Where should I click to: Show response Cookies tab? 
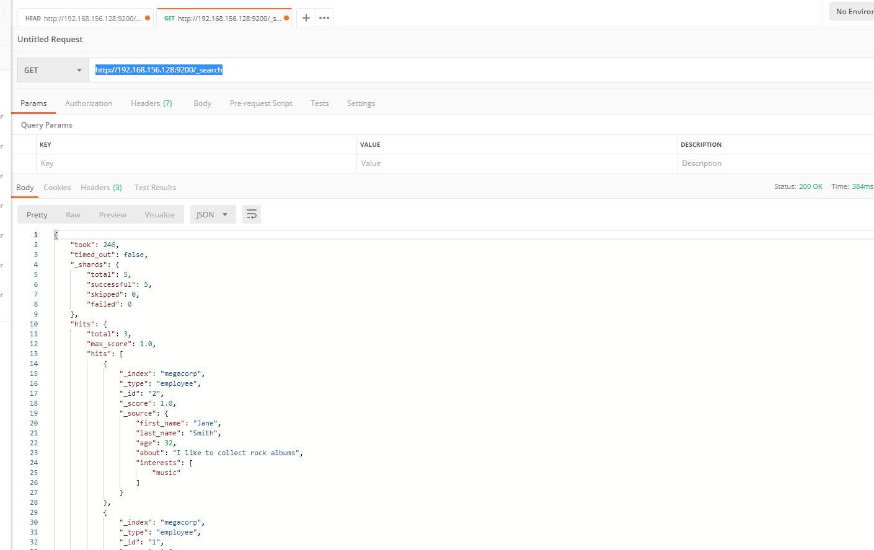(x=57, y=188)
